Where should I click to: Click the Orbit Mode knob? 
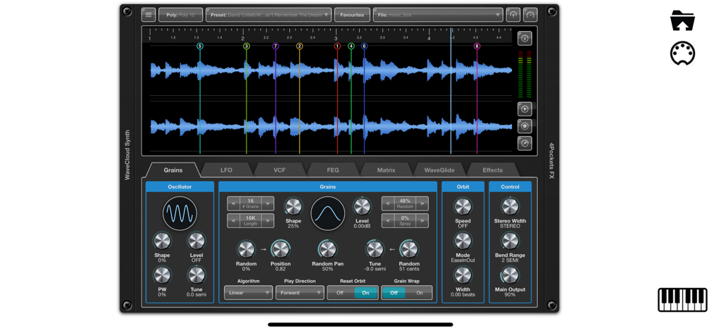(x=463, y=241)
